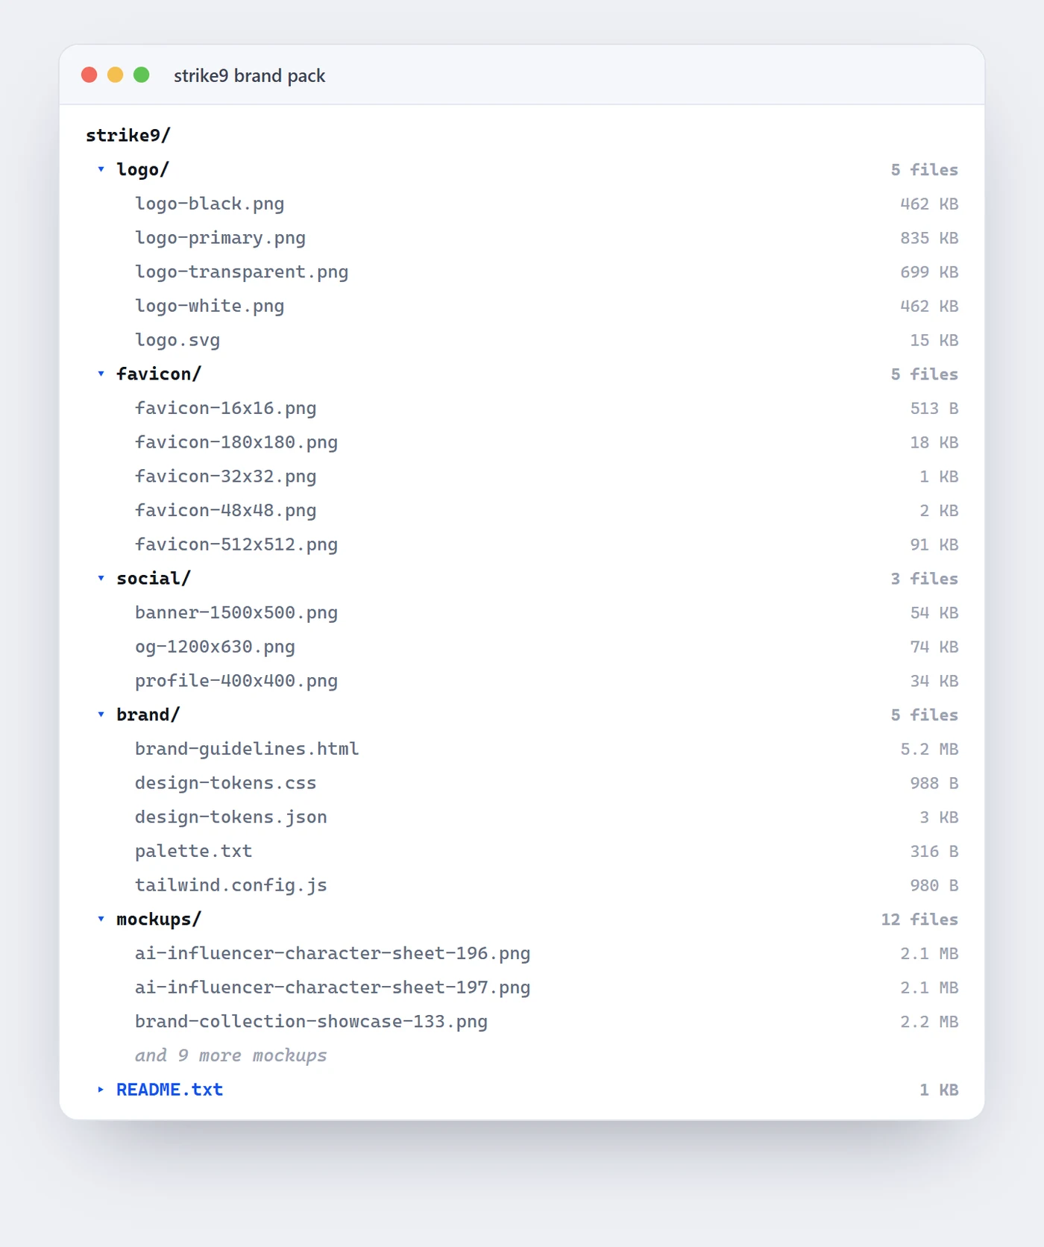The image size is (1044, 1247).
Task: Click the green maximize window dot
Action: coord(142,75)
